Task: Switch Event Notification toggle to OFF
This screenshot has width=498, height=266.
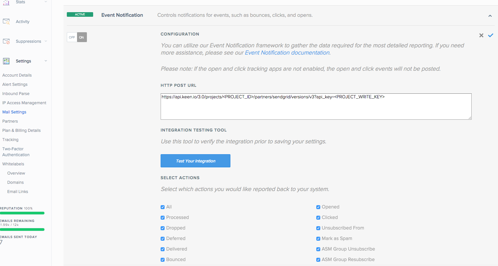Action: (72, 37)
